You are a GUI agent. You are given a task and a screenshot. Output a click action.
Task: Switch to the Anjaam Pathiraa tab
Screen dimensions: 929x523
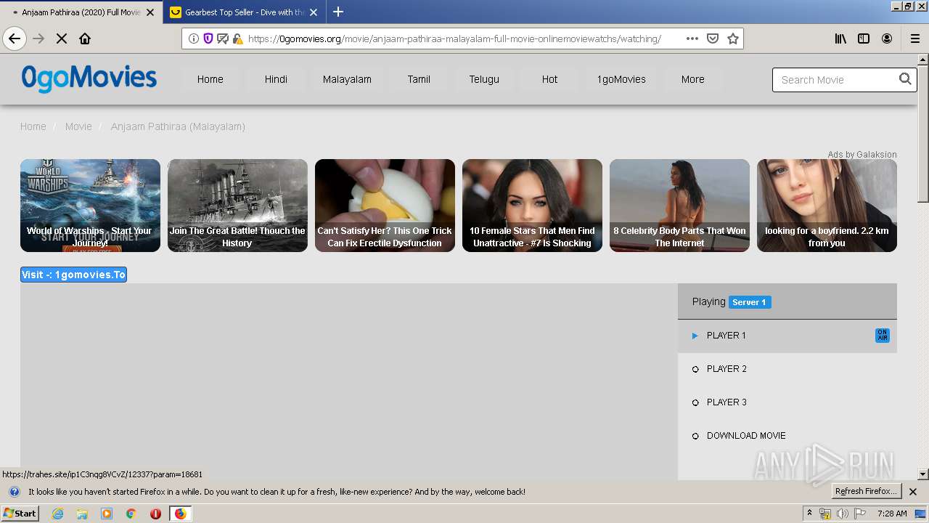click(81, 12)
